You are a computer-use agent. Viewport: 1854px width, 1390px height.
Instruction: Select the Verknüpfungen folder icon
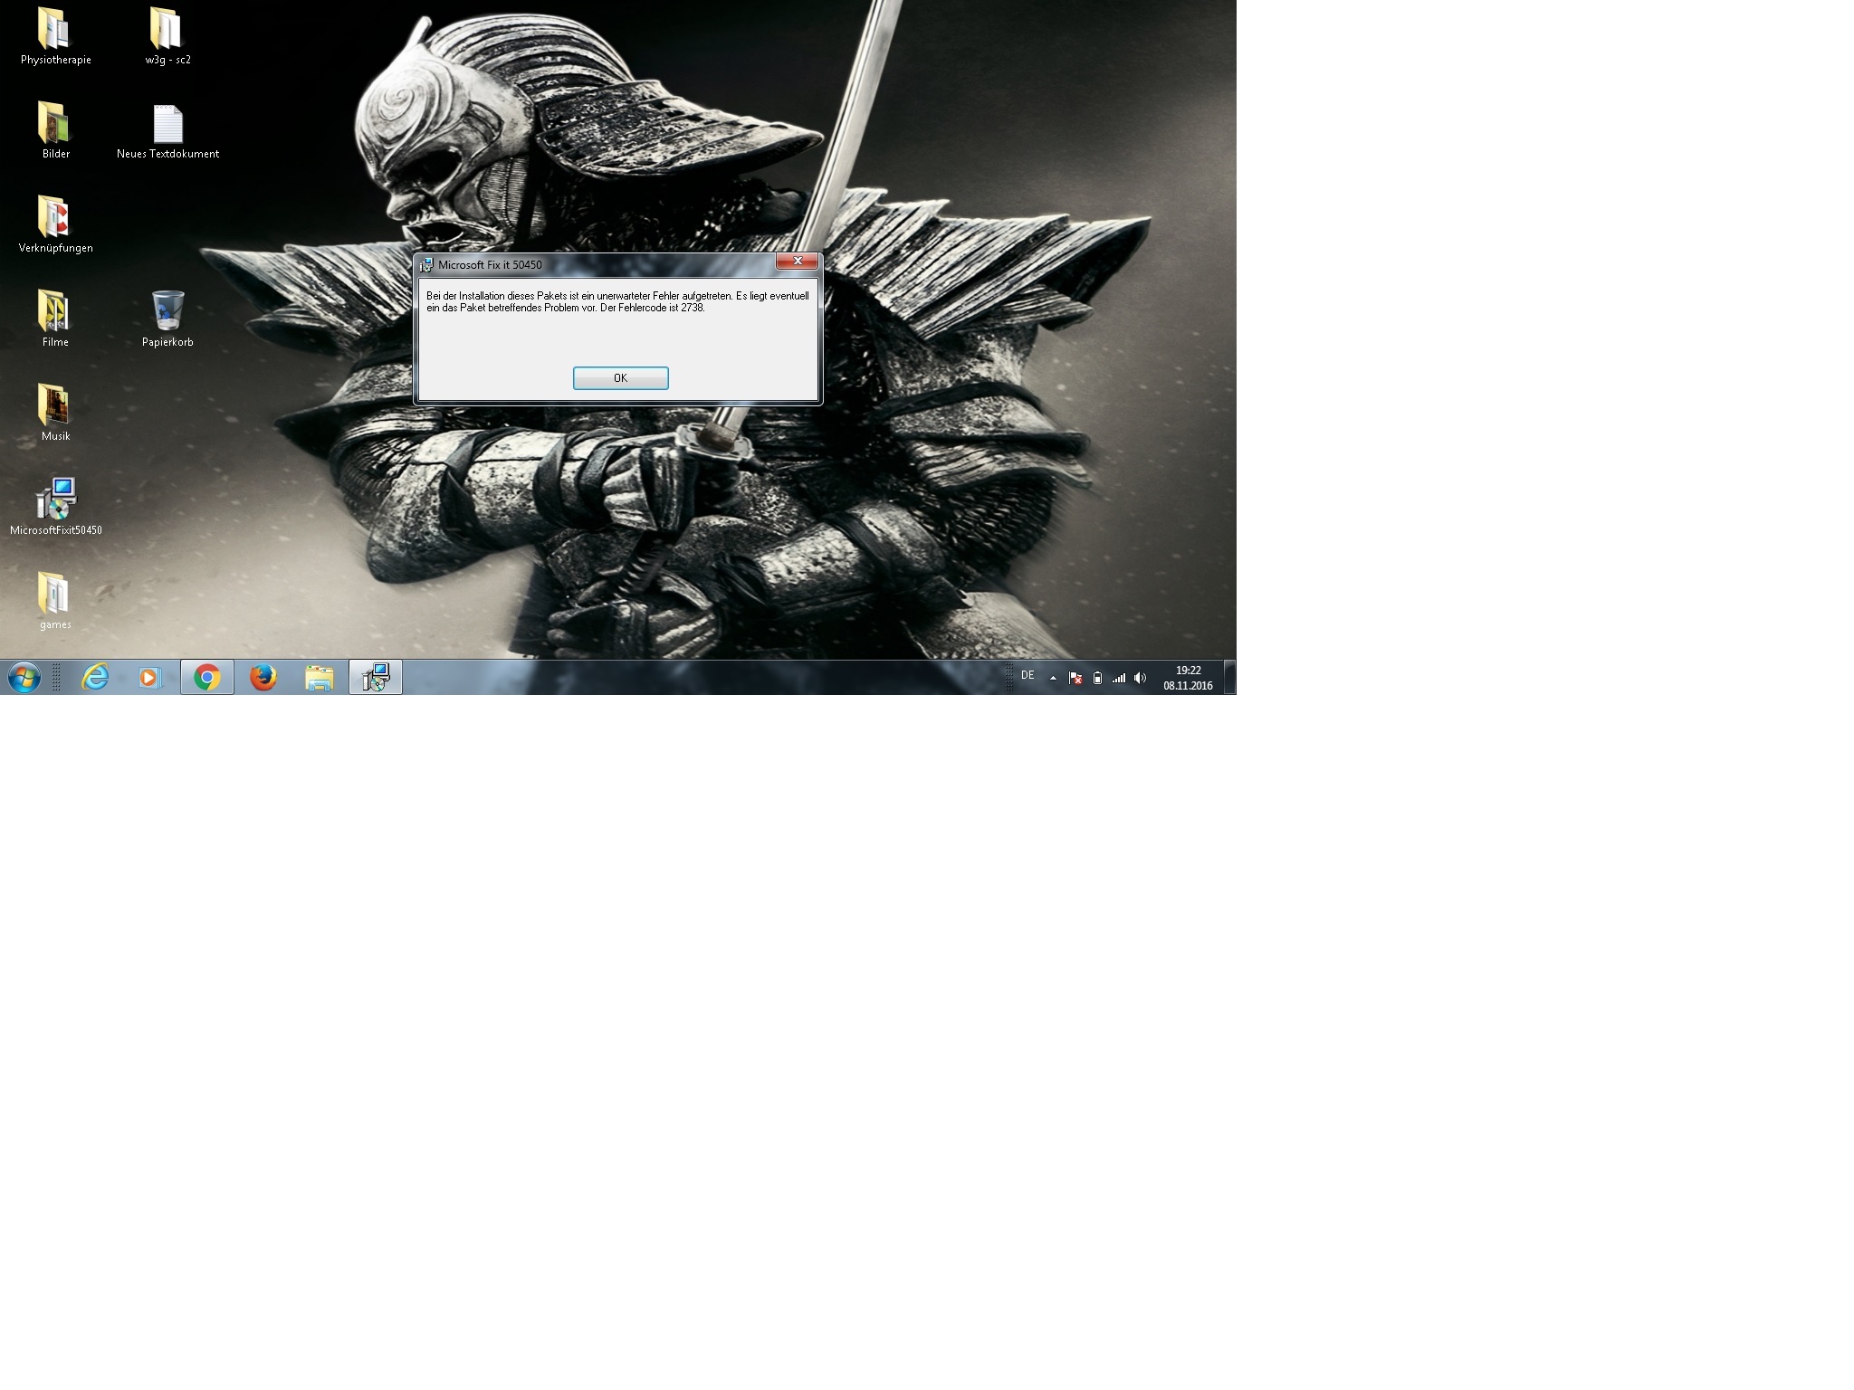(x=55, y=224)
